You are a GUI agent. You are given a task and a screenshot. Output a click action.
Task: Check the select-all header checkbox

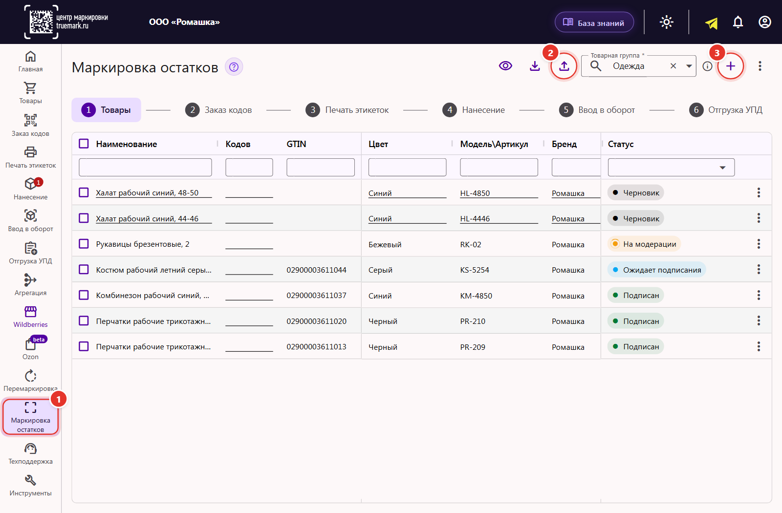pyautogui.click(x=84, y=144)
